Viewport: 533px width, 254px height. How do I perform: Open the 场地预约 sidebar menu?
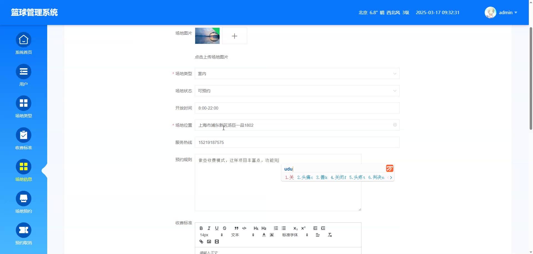click(24, 202)
